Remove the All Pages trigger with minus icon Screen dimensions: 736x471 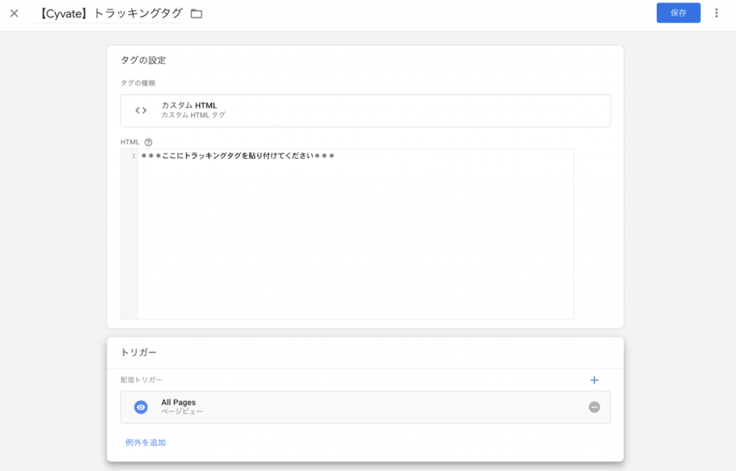tap(594, 407)
